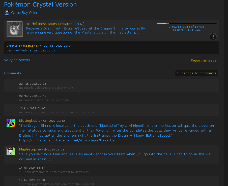Screen dimensions: 228x186
Task: Open Maplestrip's user profile link
Action: (28, 149)
